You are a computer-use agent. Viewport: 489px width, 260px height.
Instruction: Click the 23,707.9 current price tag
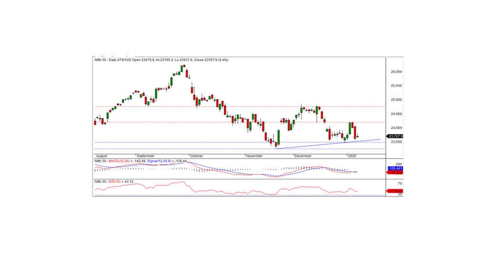(x=395, y=136)
